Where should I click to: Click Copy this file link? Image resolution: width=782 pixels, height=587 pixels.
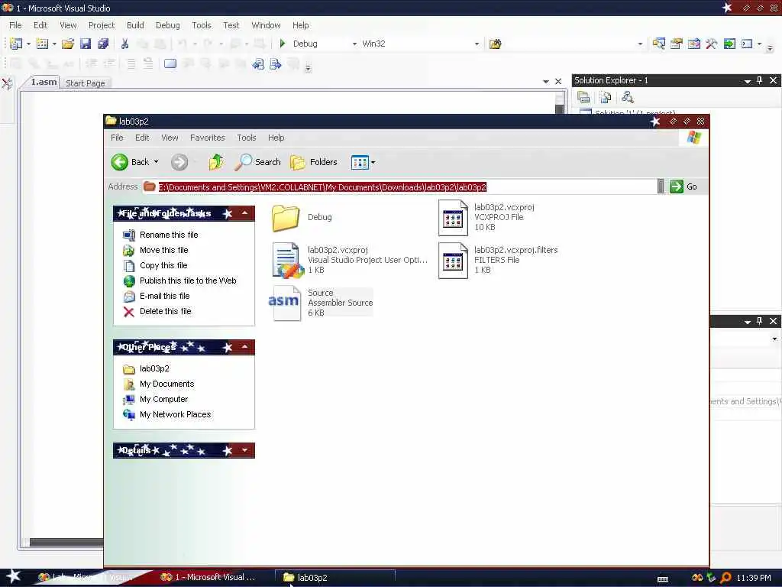pyautogui.click(x=163, y=265)
